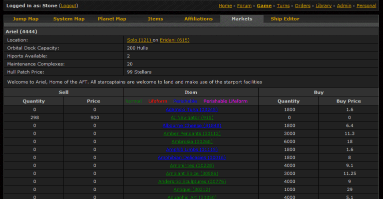Switch to the Jump Map tab

click(26, 19)
